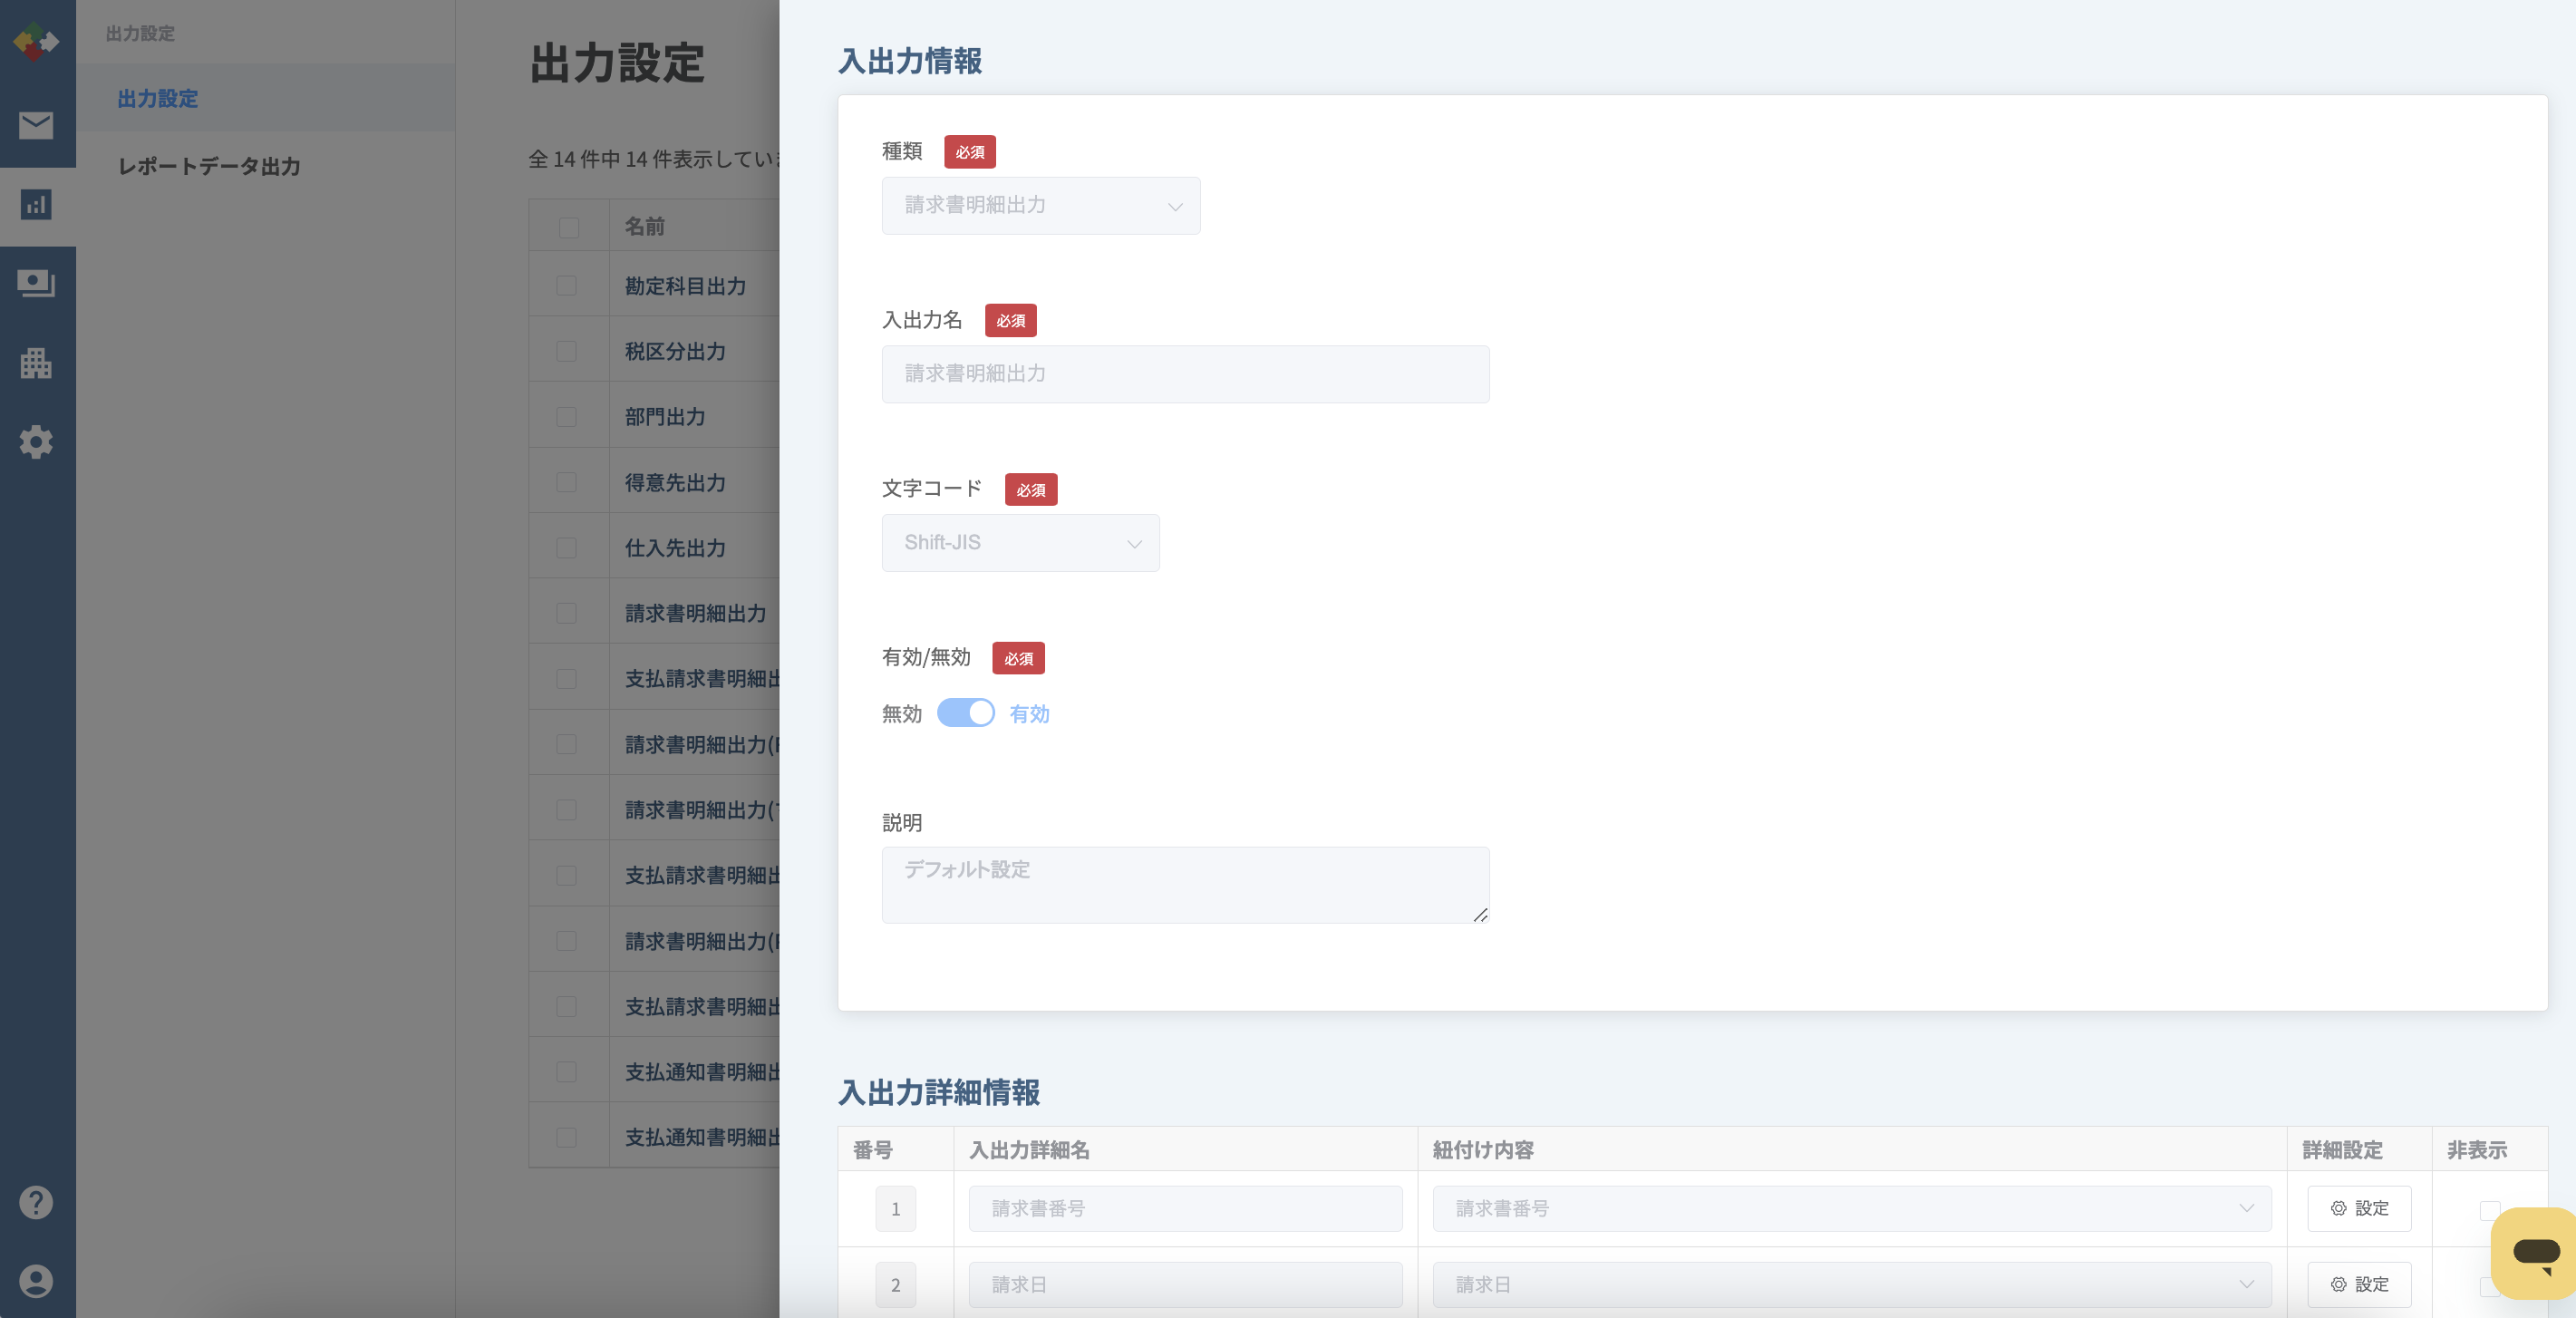Open the mail envelope sidebar icon
This screenshot has width=2576, height=1318.
coord(36,125)
